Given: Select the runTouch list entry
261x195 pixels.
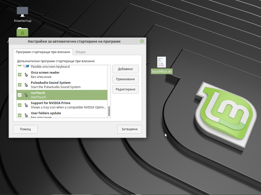Looking at the screenshot, I should 62,95.
